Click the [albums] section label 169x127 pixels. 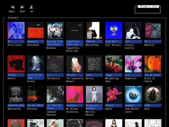[x=13, y=18]
